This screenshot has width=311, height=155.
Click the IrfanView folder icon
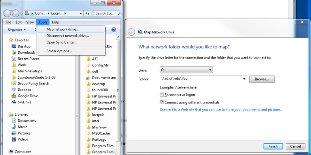pos(89,127)
